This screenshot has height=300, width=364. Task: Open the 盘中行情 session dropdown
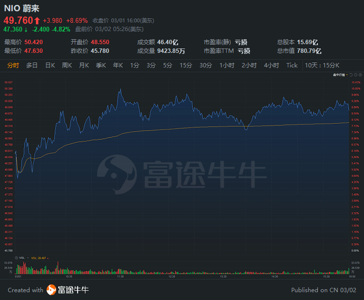click(x=340, y=75)
